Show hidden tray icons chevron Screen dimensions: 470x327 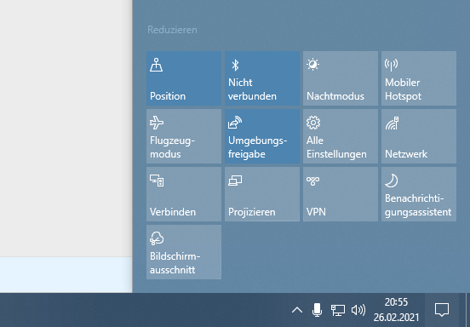(297, 310)
